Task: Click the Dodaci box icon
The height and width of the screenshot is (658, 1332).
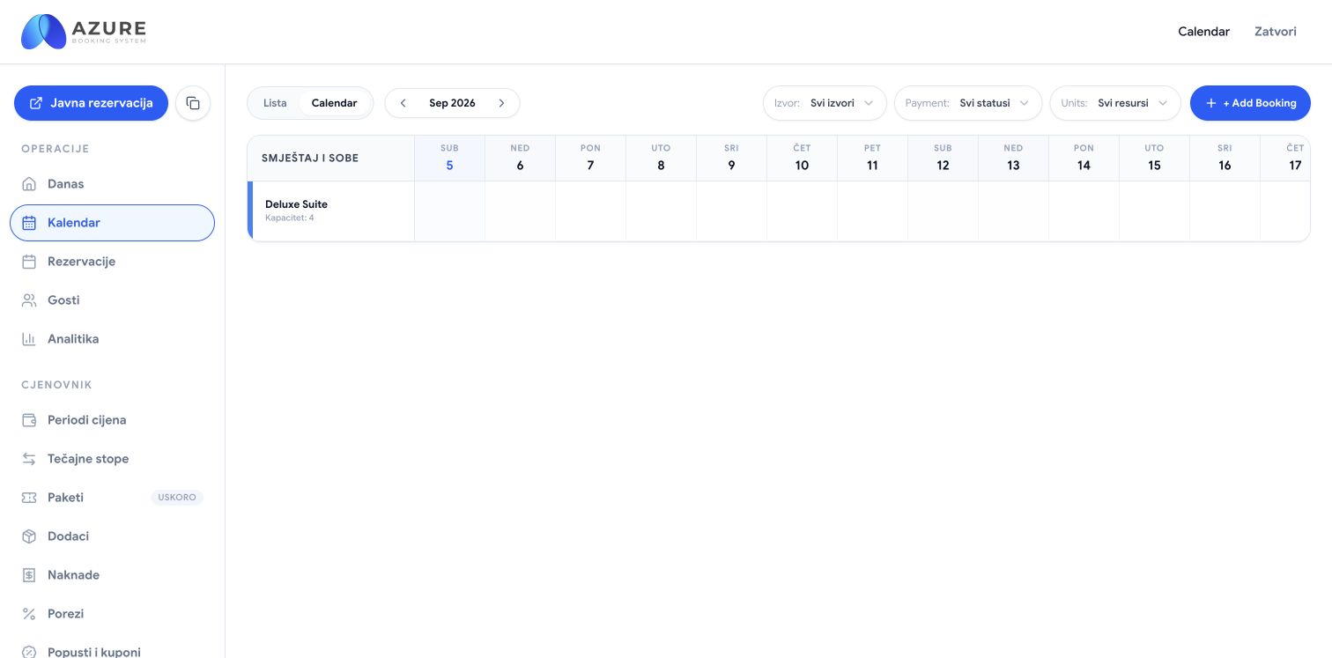Action: pyautogui.click(x=29, y=536)
